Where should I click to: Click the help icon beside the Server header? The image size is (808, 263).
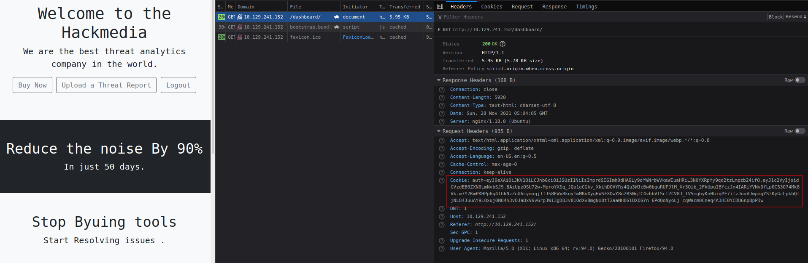click(442, 122)
